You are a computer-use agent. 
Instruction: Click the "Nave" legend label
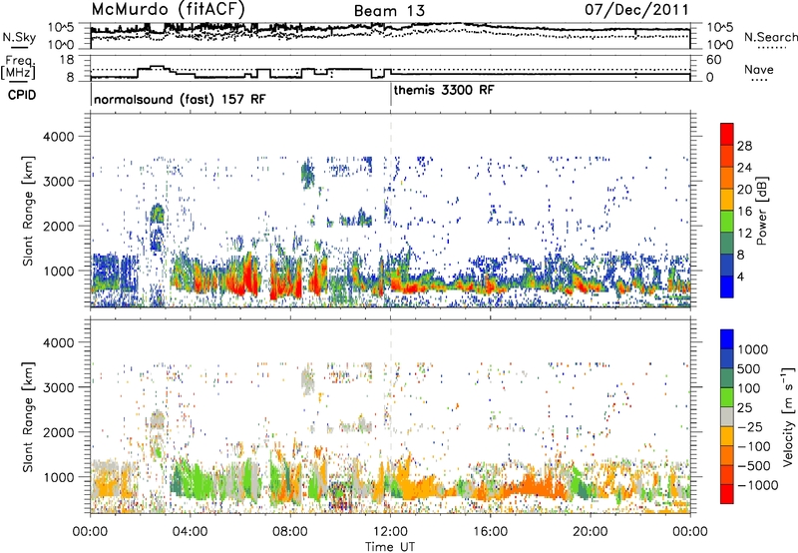tap(759, 69)
